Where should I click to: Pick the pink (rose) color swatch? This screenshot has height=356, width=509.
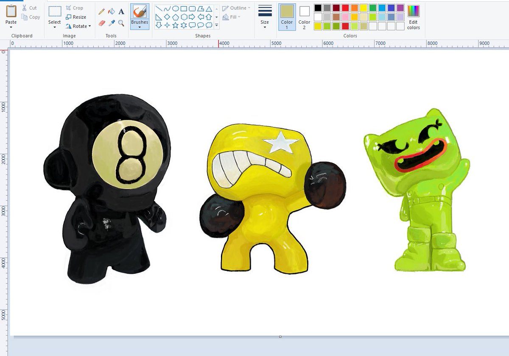(x=345, y=17)
